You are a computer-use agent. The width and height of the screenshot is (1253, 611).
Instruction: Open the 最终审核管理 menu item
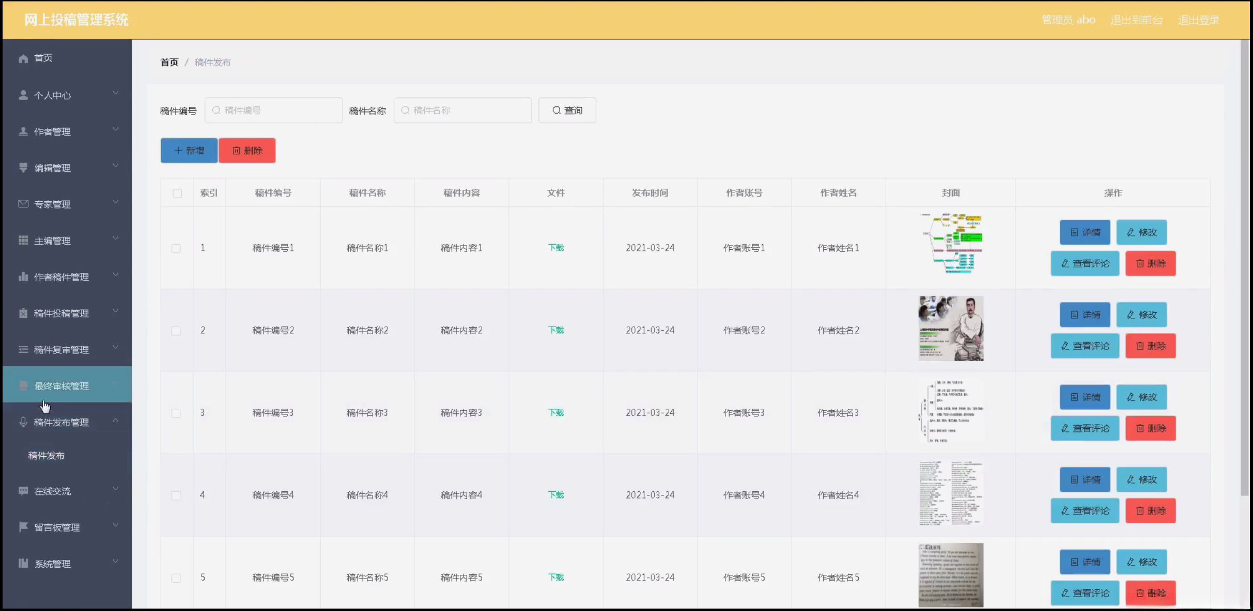coord(61,386)
